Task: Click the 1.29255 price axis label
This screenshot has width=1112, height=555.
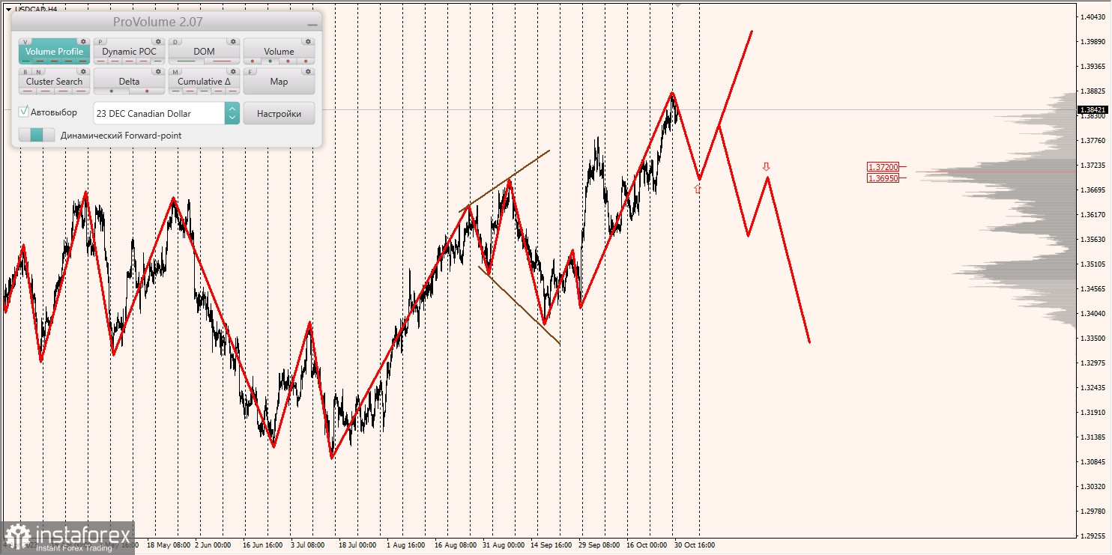Action: (1094, 536)
